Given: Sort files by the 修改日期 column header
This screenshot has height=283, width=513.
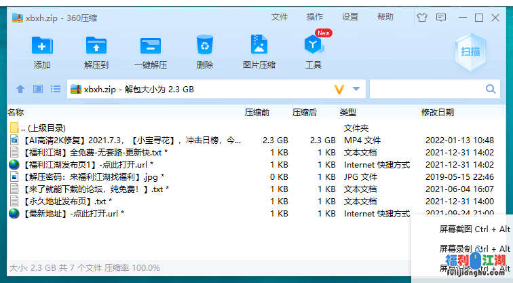Looking at the screenshot, I should [x=438, y=112].
